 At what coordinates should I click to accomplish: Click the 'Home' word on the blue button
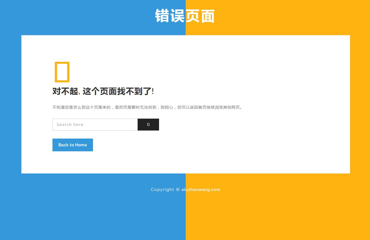[81, 145]
